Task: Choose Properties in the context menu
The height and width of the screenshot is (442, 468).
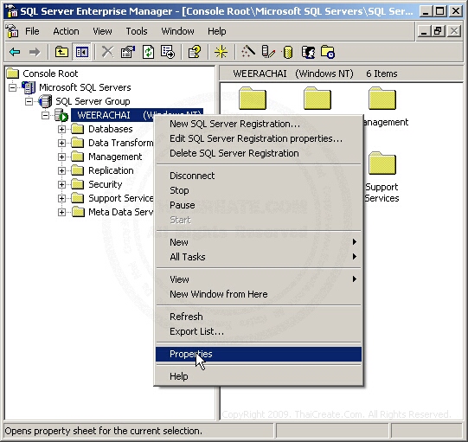Action: pyautogui.click(x=259, y=354)
